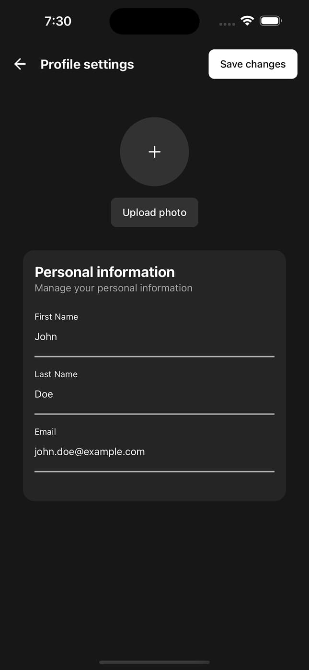Tap the Upload photo button
The image size is (309, 670).
(x=154, y=212)
